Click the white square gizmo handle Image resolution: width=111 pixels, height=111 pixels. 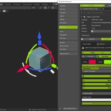click(x=52, y=72)
